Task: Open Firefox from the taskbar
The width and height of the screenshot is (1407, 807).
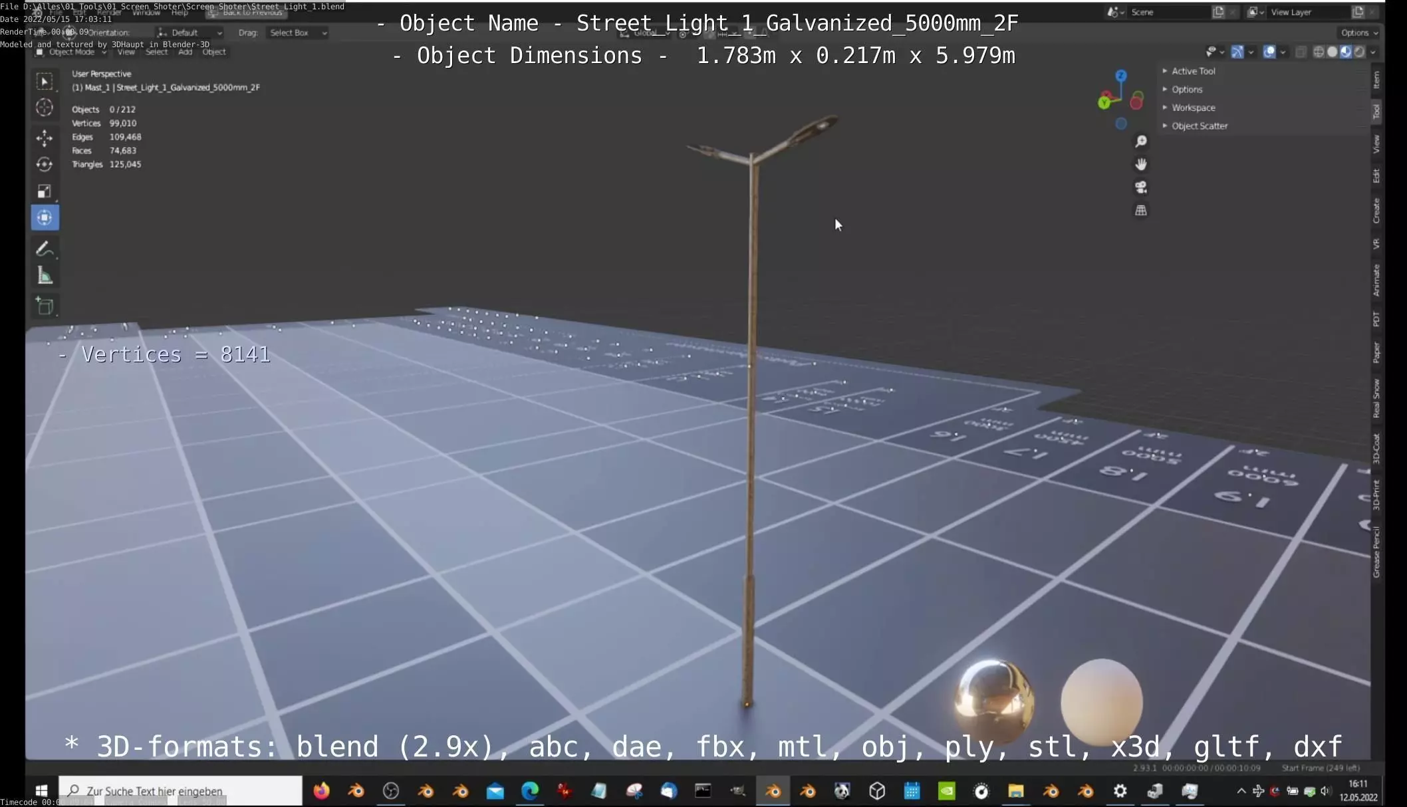Action: [x=321, y=791]
